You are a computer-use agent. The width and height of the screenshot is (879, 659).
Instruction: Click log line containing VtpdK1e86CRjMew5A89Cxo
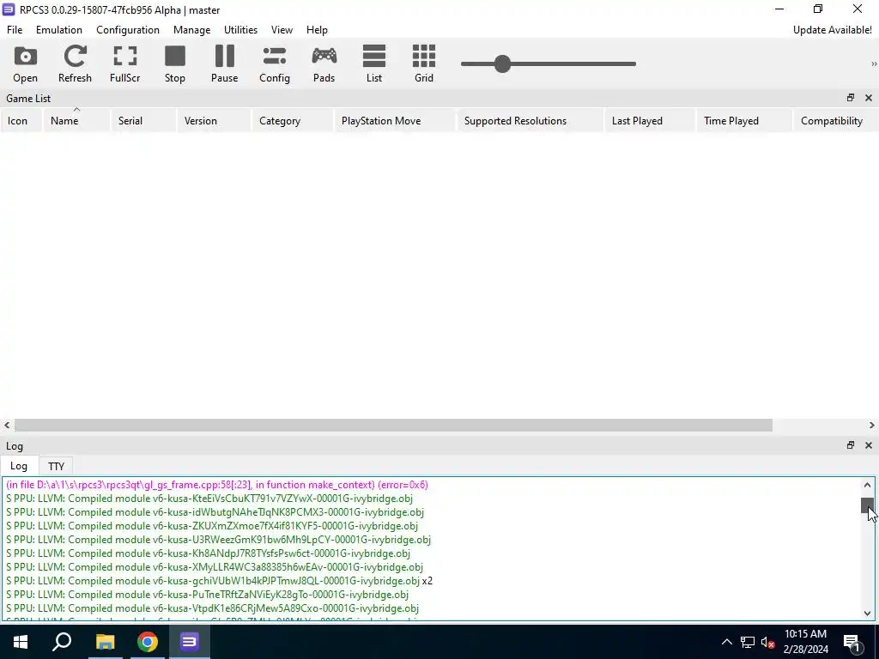[213, 608]
